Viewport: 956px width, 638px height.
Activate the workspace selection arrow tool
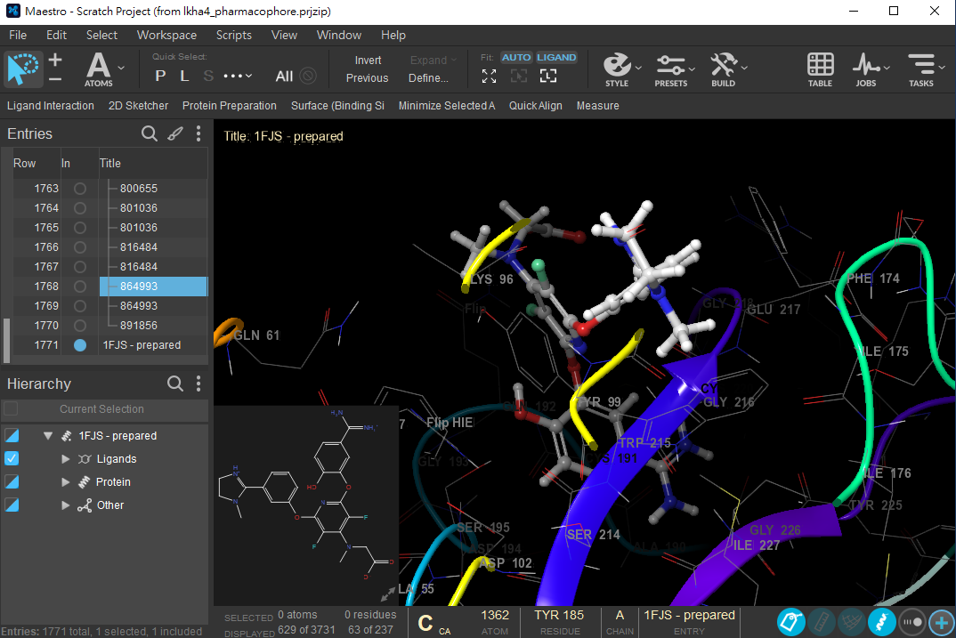23,69
